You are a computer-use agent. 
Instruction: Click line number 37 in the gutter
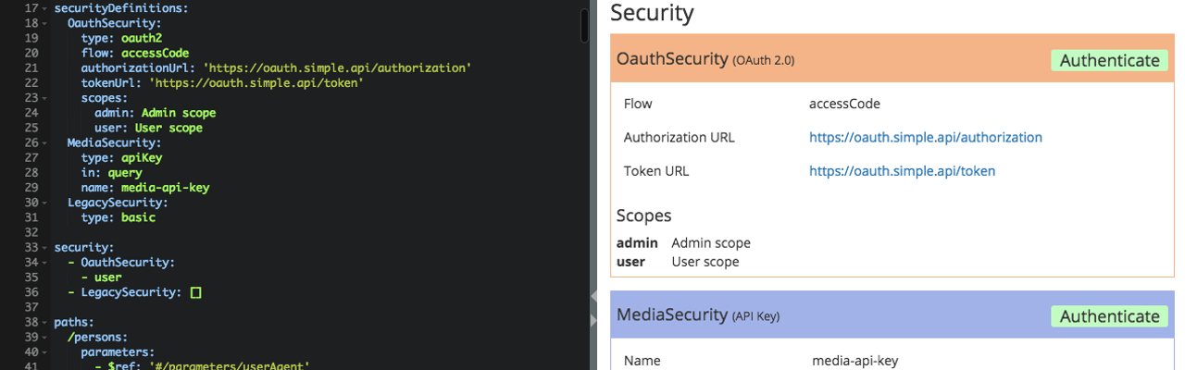[x=31, y=309]
